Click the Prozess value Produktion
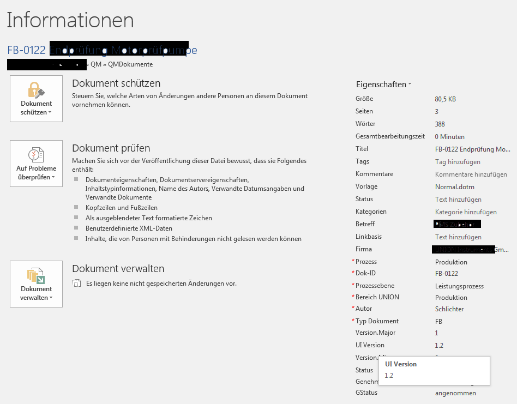517x404 pixels. pos(451,262)
